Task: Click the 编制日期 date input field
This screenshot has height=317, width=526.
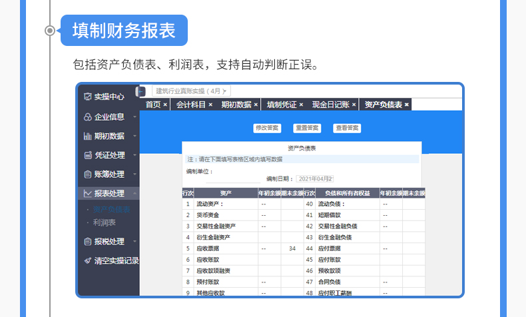Action: tap(314, 178)
